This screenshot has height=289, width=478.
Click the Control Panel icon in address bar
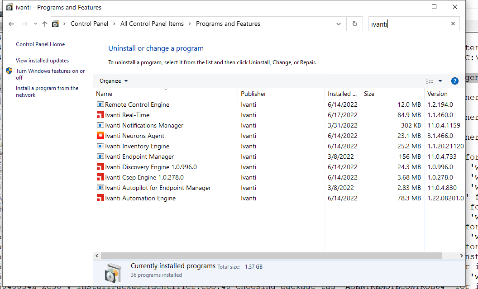(56, 24)
